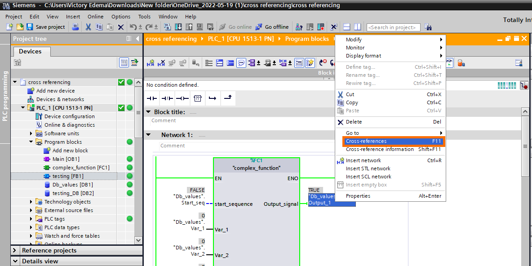Viewport: 532px width, 266px height.
Task: Click the Search in project field
Action: pyautogui.click(x=393, y=27)
